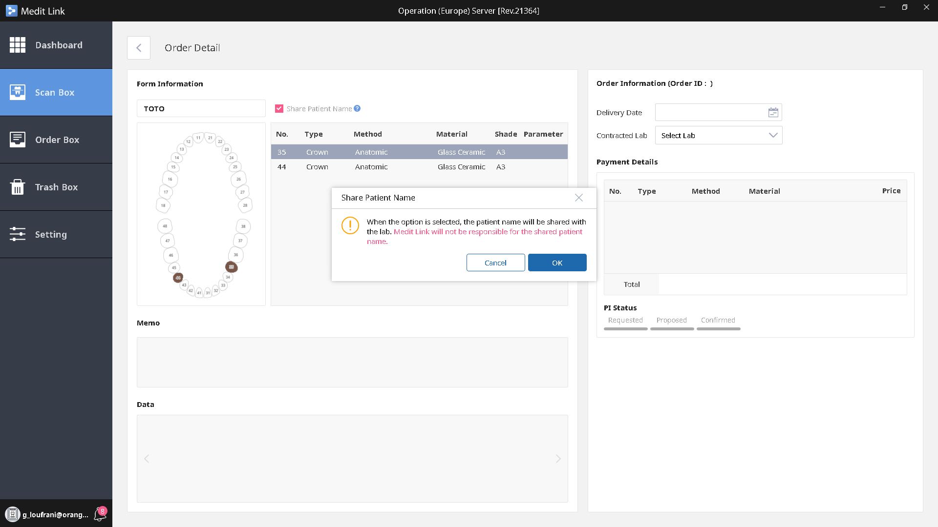Click the Method header in Payment Details
This screenshot has width=938, height=527.
click(705, 191)
